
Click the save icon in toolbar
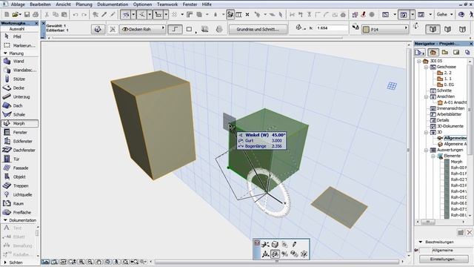pos(27,15)
